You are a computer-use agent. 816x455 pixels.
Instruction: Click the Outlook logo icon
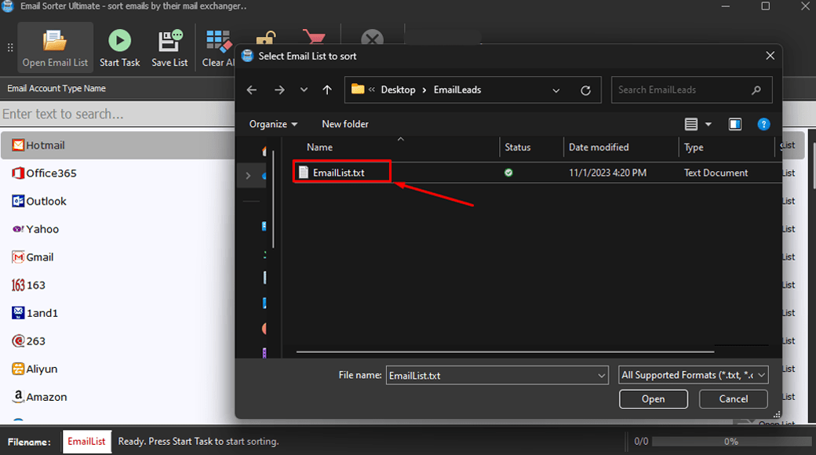[x=18, y=201]
